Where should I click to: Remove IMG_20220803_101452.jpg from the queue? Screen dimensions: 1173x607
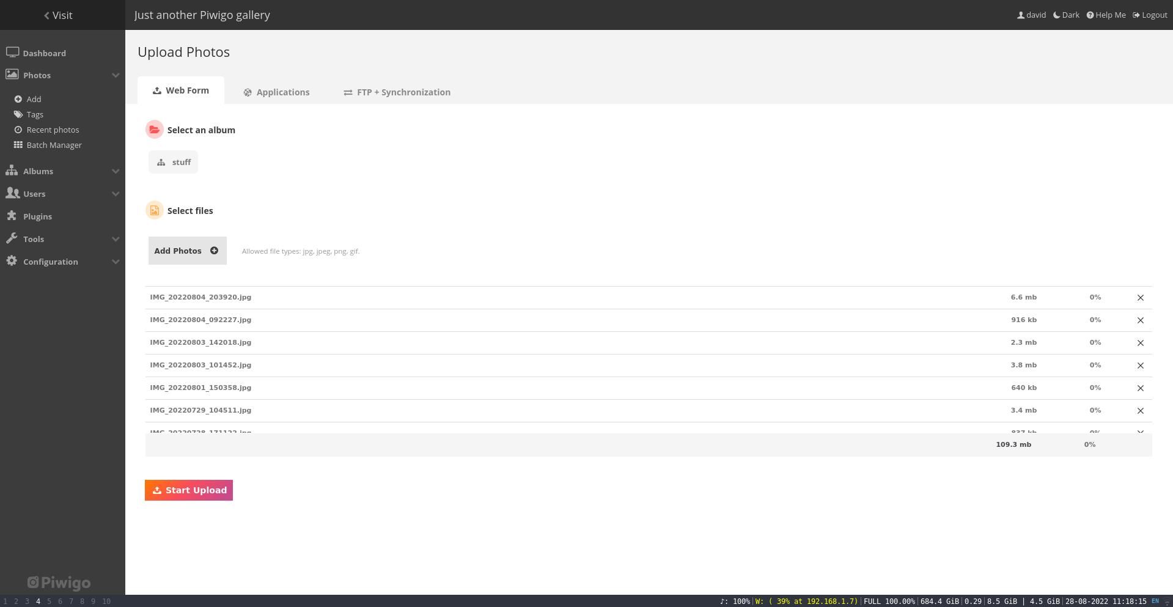pyautogui.click(x=1140, y=366)
